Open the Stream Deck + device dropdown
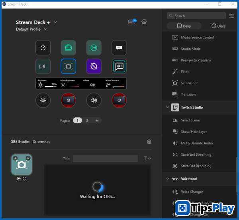Screen dimensions: 239x220 pyautogui.click(x=55, y=22)
